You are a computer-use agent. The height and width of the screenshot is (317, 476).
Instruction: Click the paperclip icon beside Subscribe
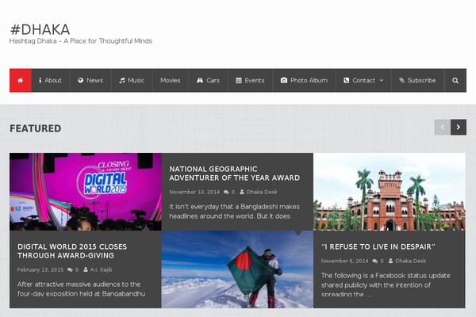(401, 80)
